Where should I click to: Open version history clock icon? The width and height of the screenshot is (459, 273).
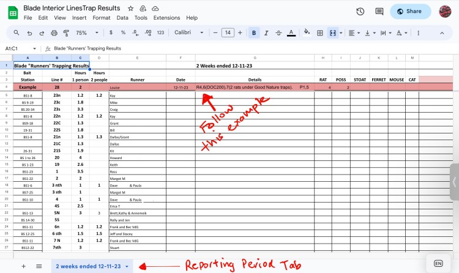pos(360,11)
